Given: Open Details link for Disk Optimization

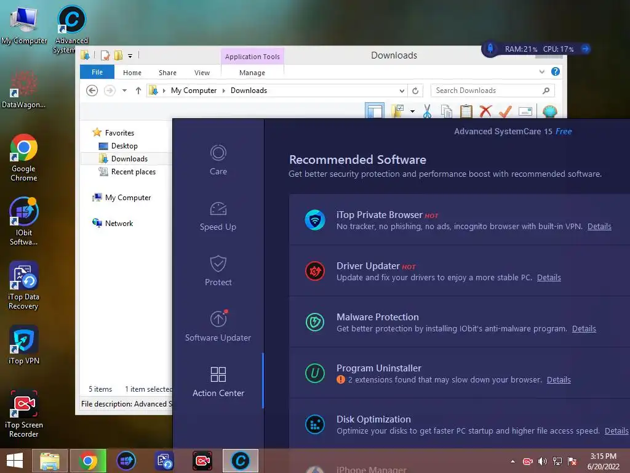Looking at the screenshot, I should coord(616,431).
